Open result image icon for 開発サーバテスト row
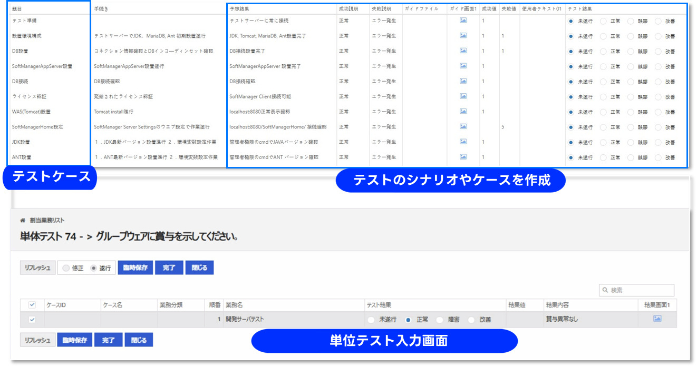 [x=657, y=319]
